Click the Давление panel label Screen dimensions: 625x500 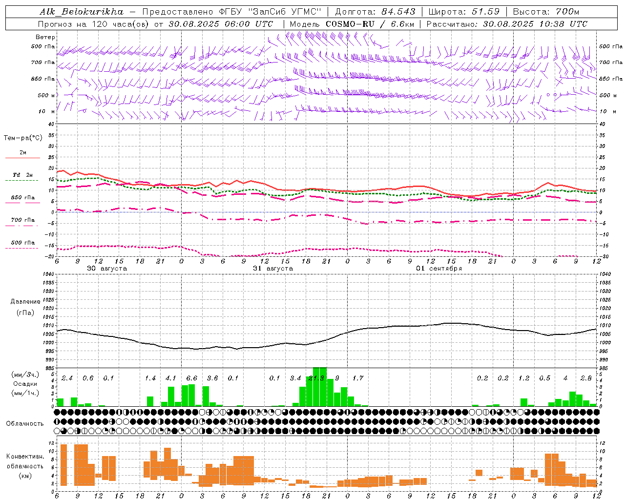(x=25, y=301)
